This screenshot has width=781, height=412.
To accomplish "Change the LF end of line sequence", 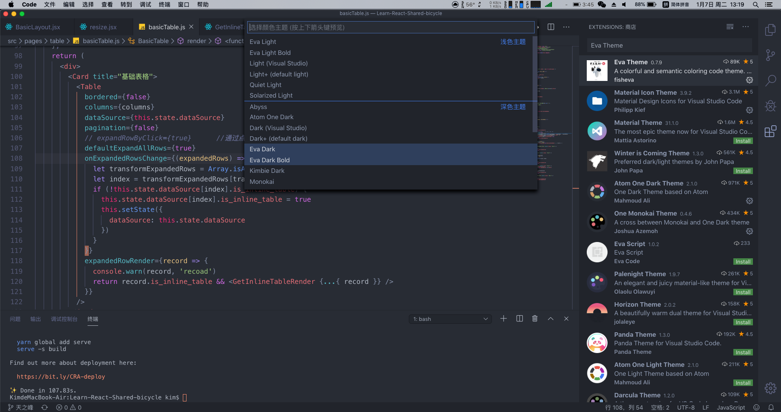I will pos(705,407).
